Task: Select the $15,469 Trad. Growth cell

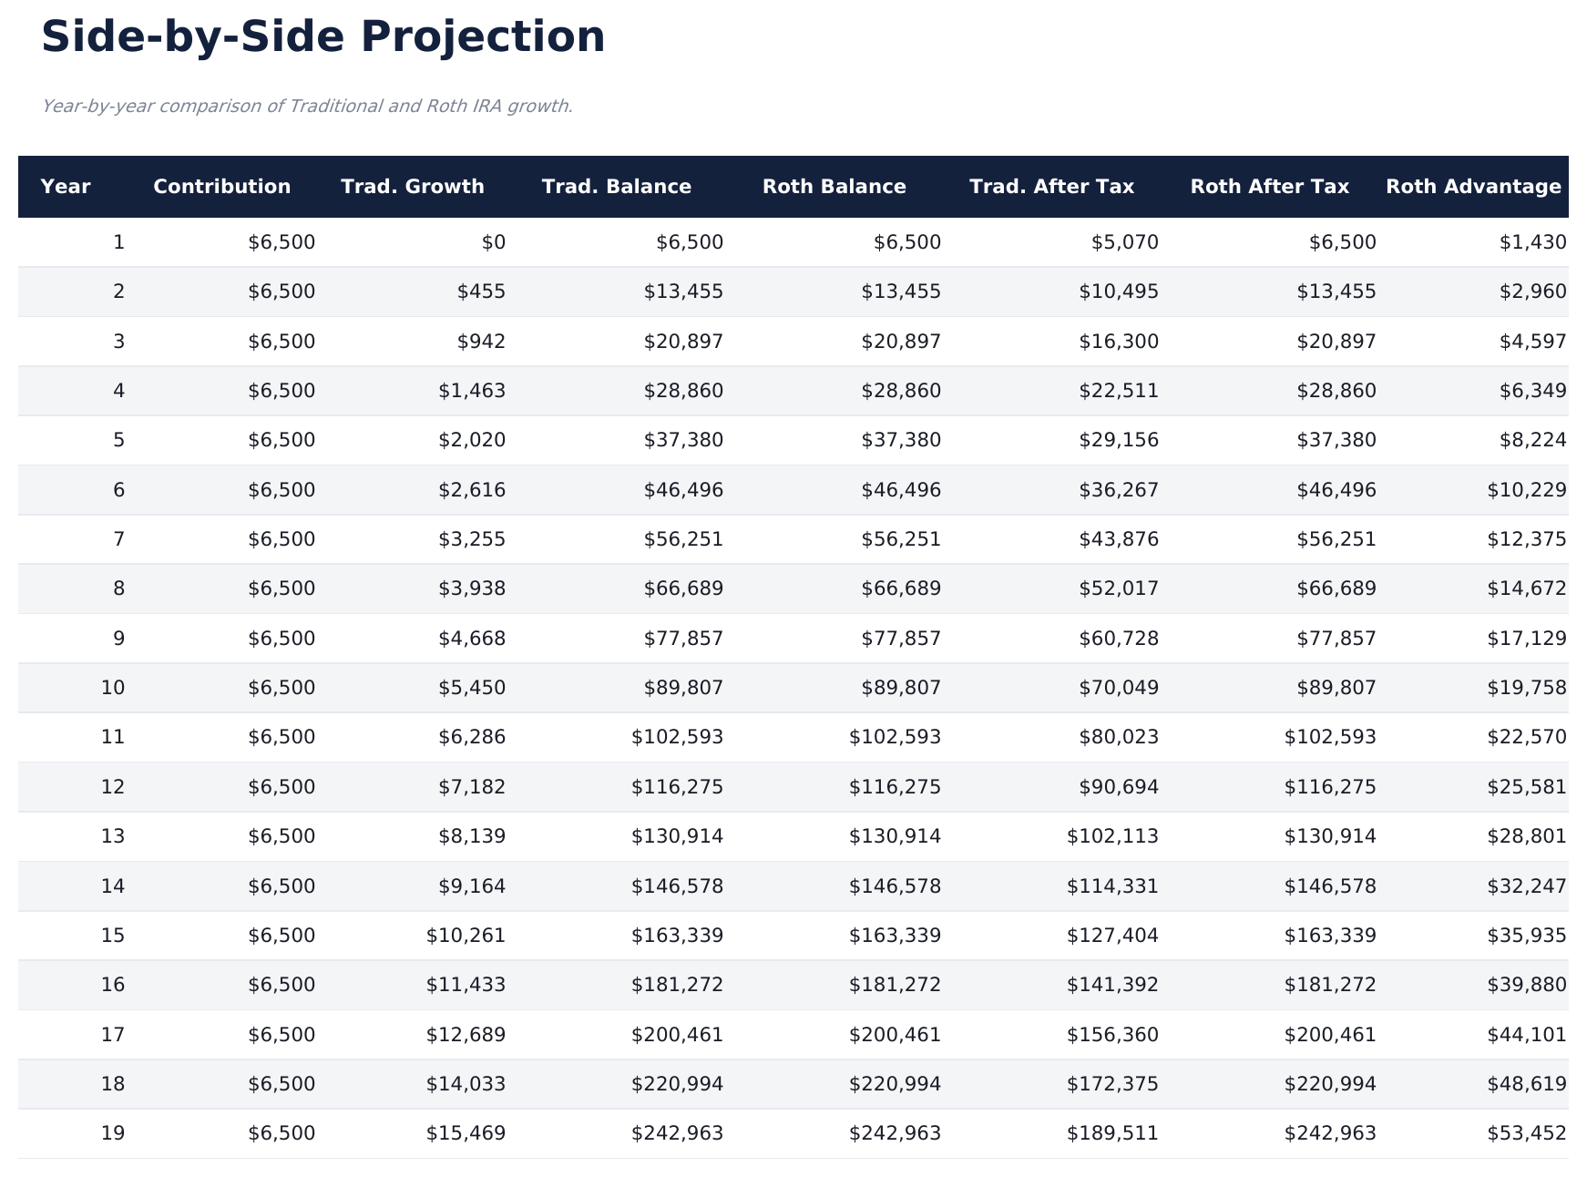Action: click(466, 1133)
